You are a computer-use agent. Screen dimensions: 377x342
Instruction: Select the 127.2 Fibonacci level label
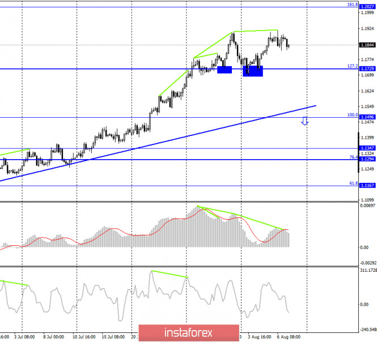tap(351, 66)
